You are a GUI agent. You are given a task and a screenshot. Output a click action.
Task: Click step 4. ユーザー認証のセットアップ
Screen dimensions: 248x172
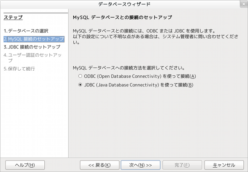[x=32, y=58]
